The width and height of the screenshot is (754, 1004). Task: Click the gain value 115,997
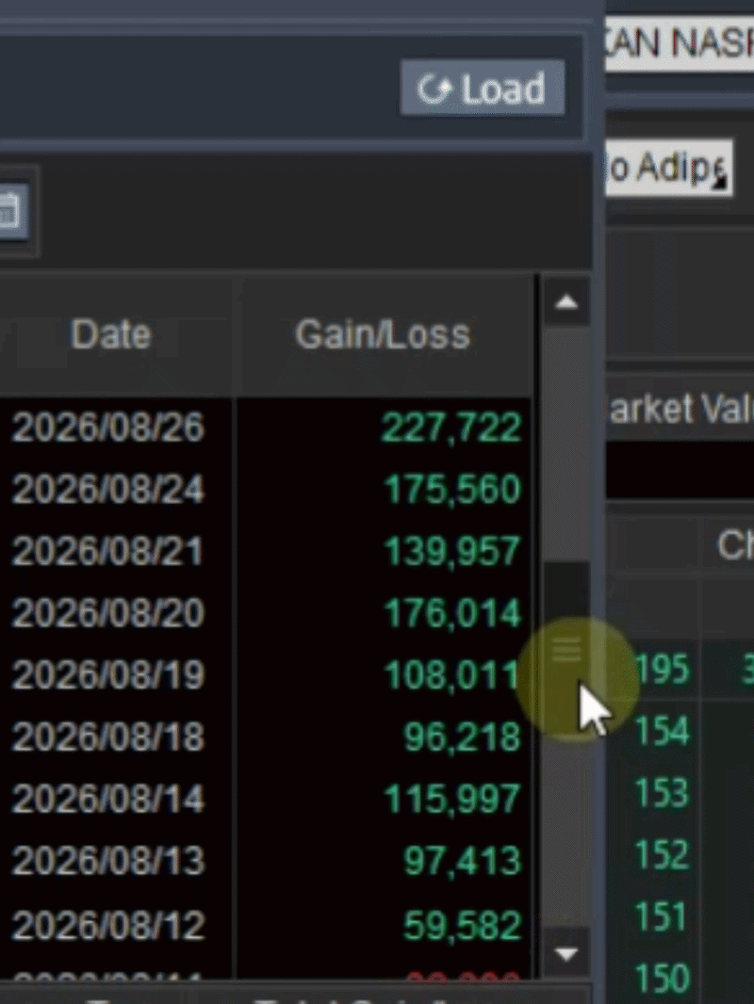coord(453,799)
